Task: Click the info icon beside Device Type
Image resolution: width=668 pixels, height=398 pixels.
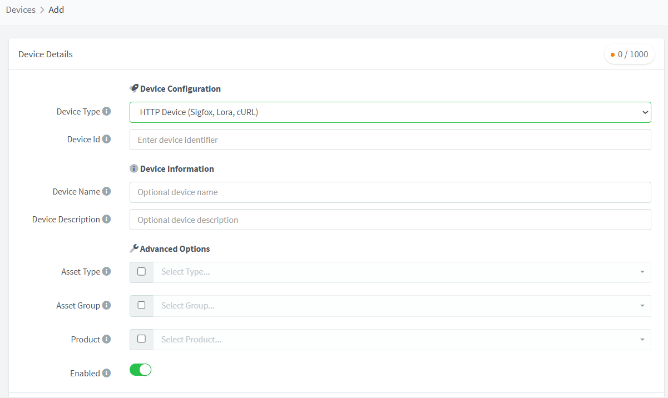Action: (106, 112)
